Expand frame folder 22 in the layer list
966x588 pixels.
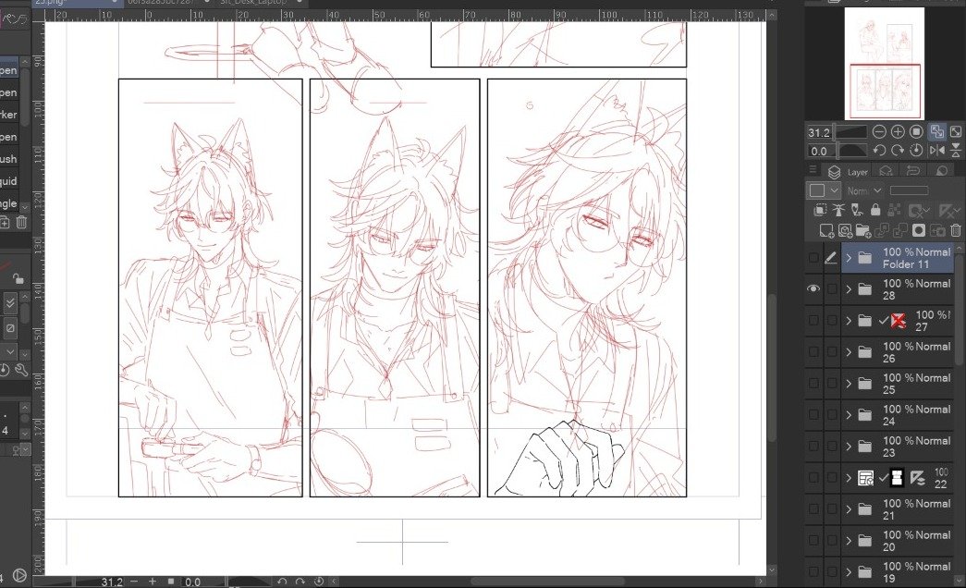[x=849, y=478]
